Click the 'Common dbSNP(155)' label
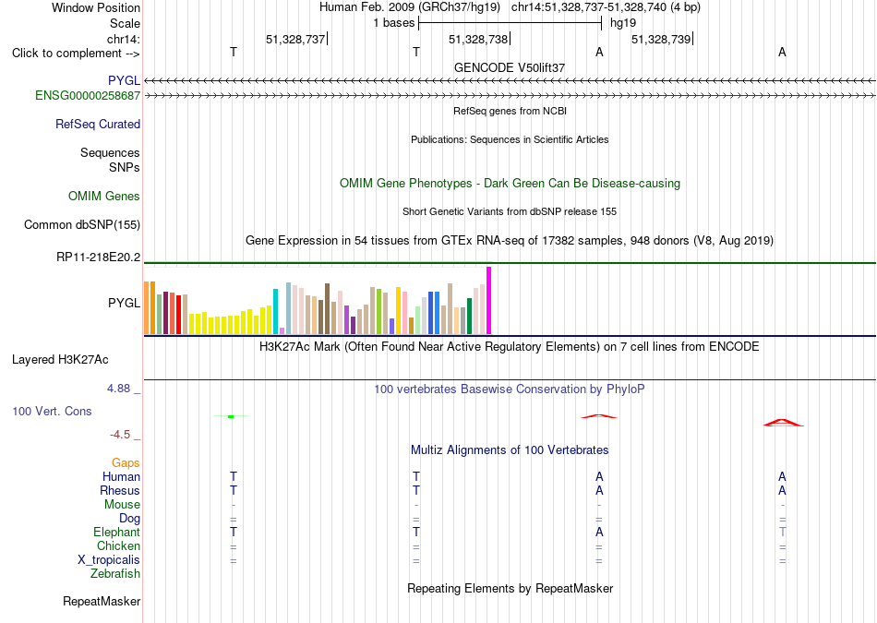The width and height of the screenshot is (877, 623). [82, 225]
